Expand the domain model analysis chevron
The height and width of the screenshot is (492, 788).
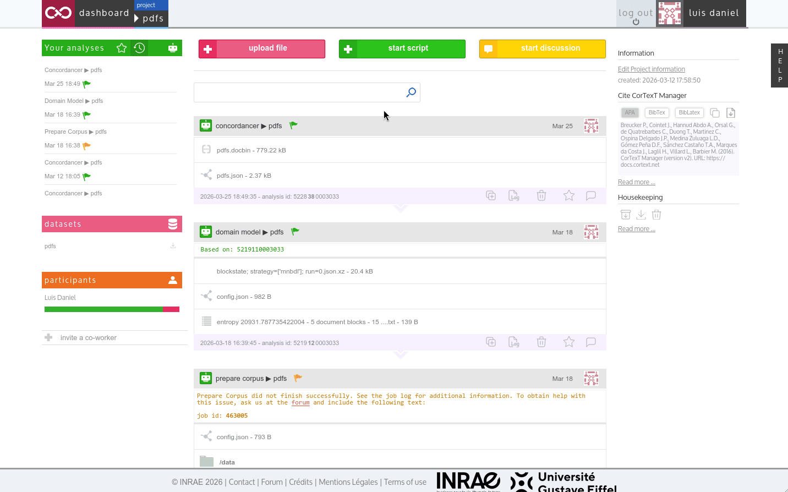tap(401, 355)
